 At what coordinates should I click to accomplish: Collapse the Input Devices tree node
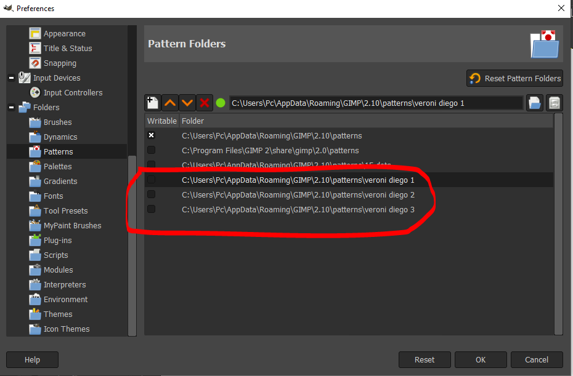click(11, 78)
